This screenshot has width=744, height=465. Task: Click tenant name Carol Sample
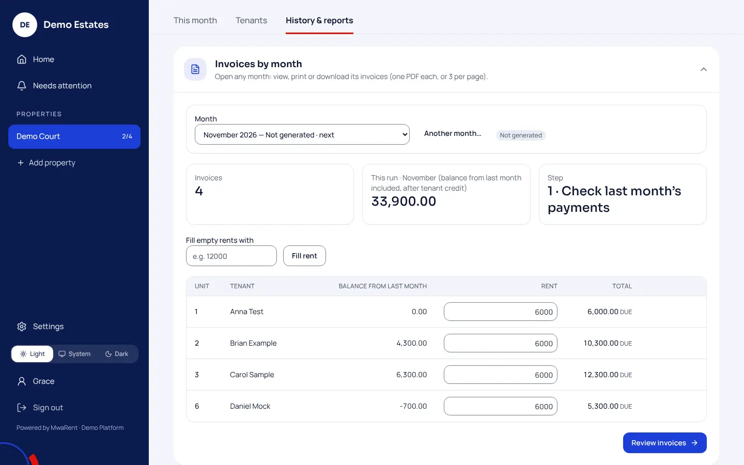252,375
